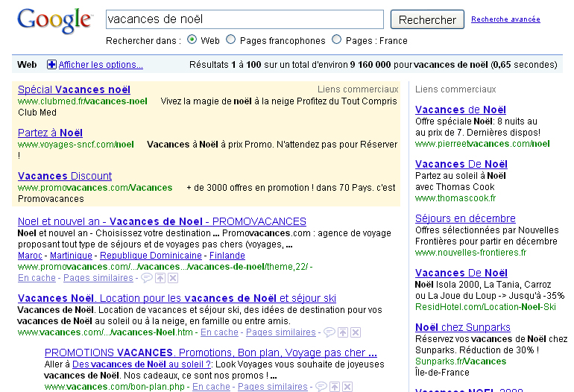Remove the bon-plan.php result with the X icon
The image size is (574, 392).
(347, 387)
